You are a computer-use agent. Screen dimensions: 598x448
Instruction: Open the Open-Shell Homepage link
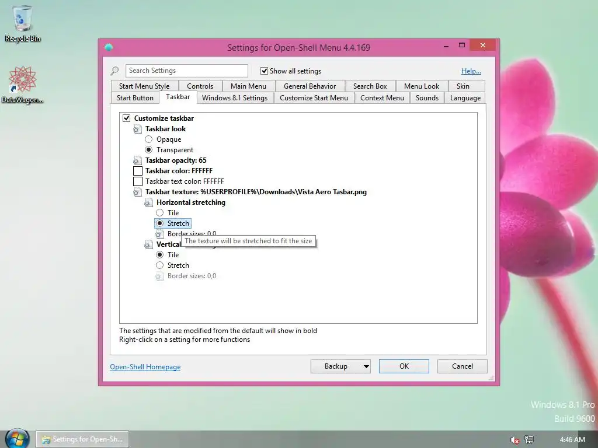145,367
